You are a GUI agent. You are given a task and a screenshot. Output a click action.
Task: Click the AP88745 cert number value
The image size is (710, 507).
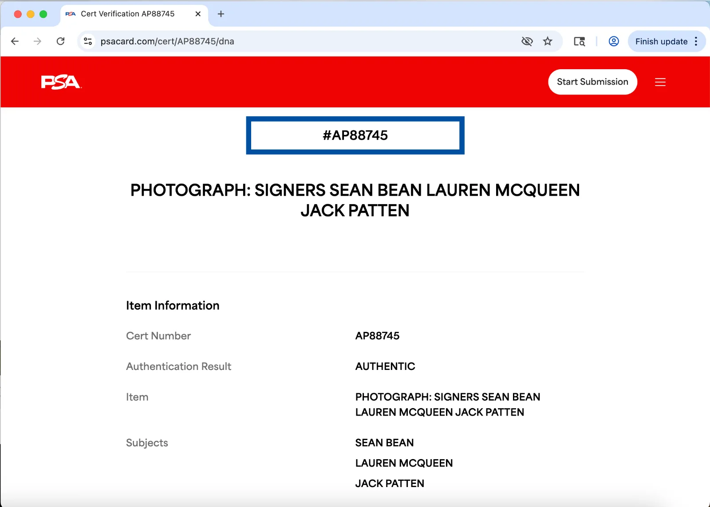pyautogui.click(x=377, y=336)
